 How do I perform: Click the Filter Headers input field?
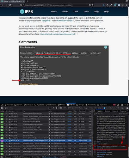106,114
